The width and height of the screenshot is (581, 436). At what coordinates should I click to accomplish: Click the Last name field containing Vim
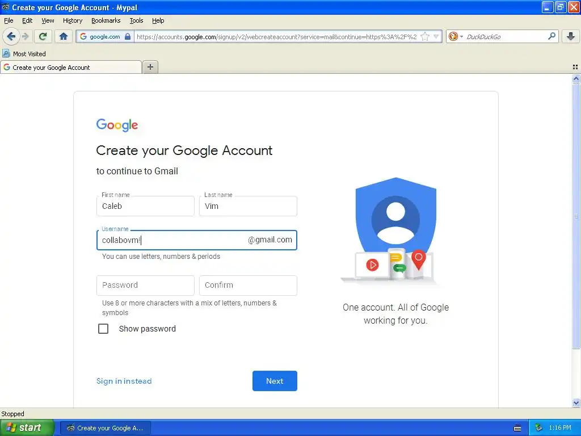point(248,206)
